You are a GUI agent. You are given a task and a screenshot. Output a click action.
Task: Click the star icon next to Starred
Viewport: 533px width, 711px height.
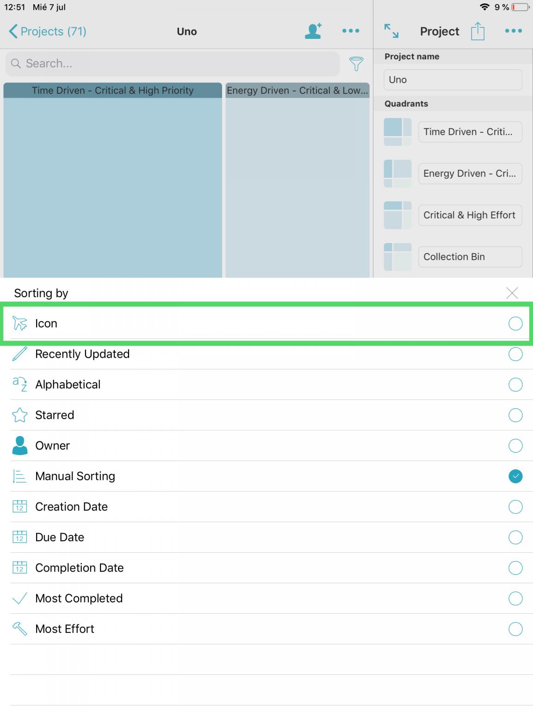(19, 415)
